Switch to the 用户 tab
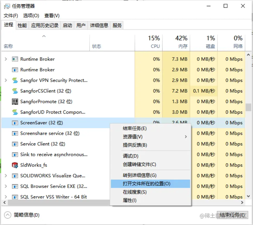253x225 pixels. tap(81, 26)
